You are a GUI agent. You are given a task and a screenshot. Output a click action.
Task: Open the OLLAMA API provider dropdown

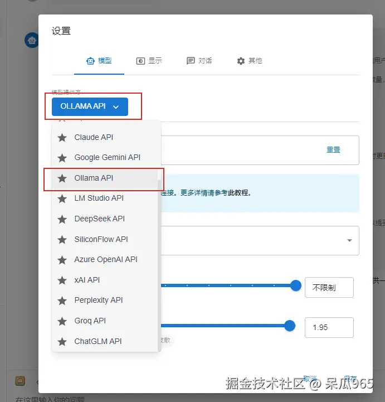90,106
